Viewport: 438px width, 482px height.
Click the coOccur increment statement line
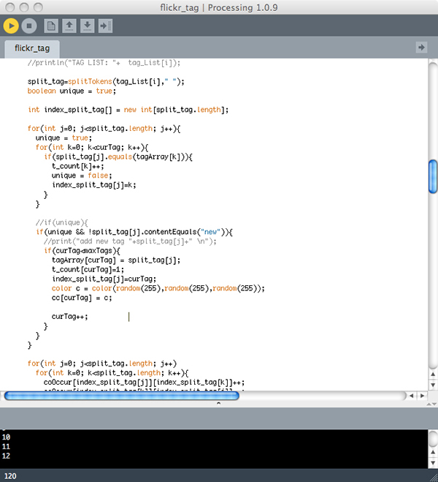(144, 383)
